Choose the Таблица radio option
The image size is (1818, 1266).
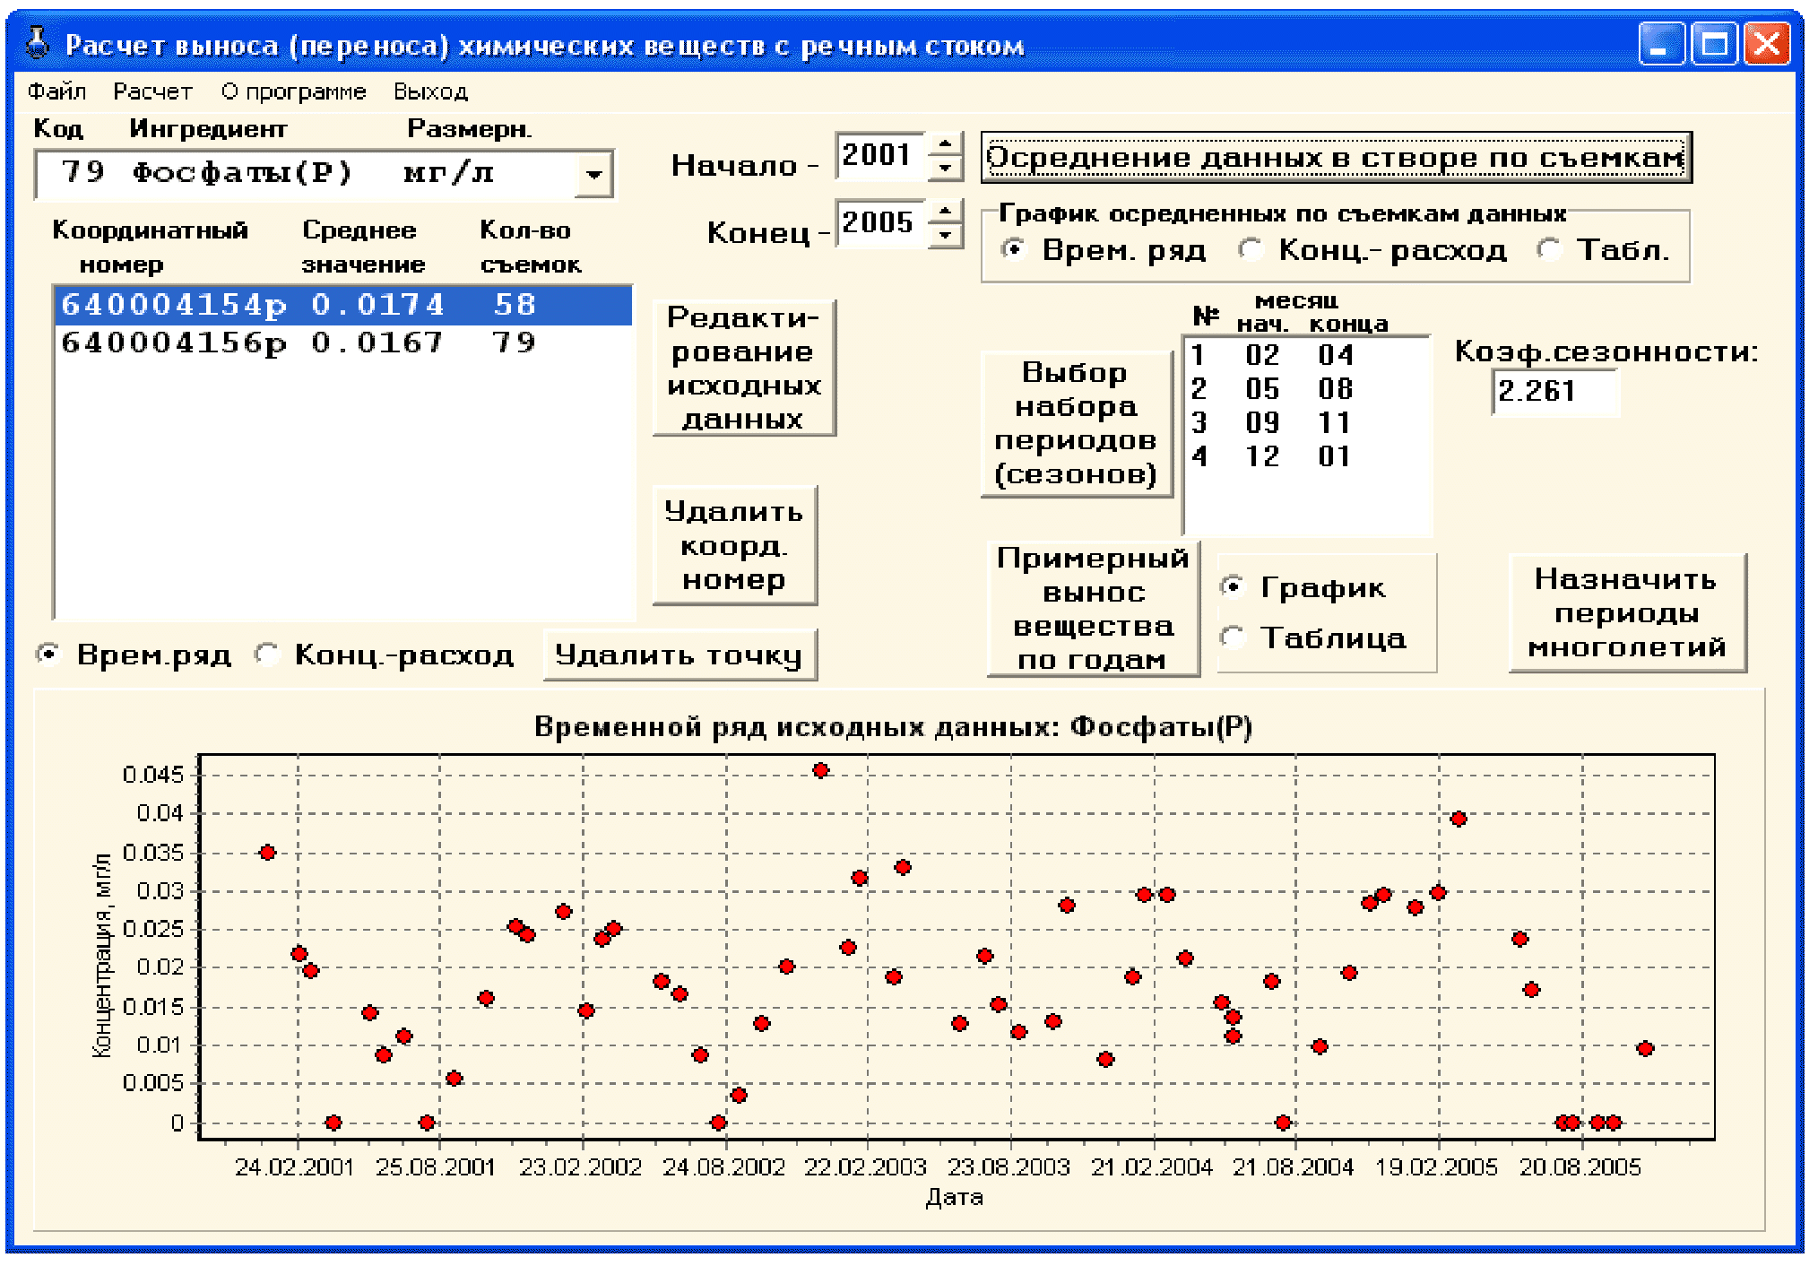[x=1233, y=637]
